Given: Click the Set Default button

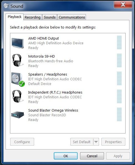Looking at the screenshot, I should tap(82, 142).
